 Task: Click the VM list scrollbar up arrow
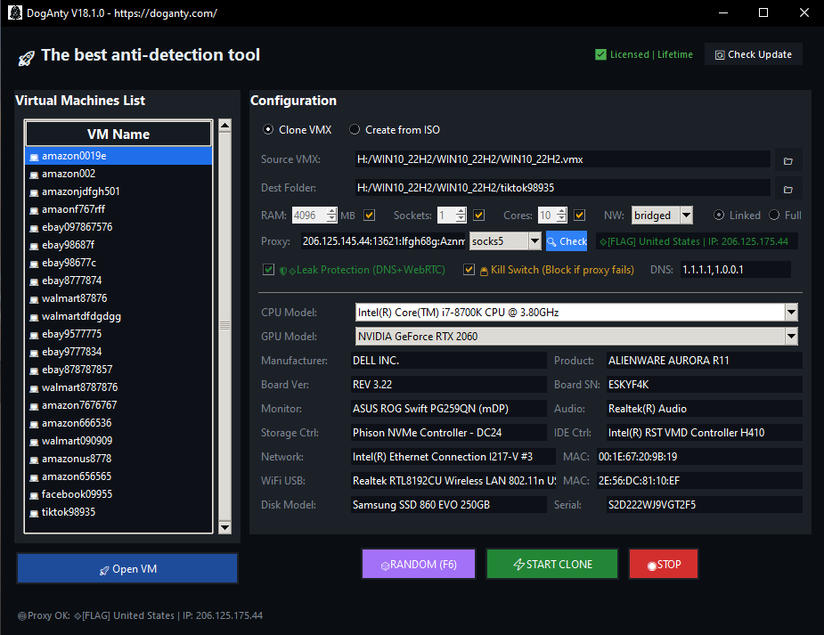224,125
